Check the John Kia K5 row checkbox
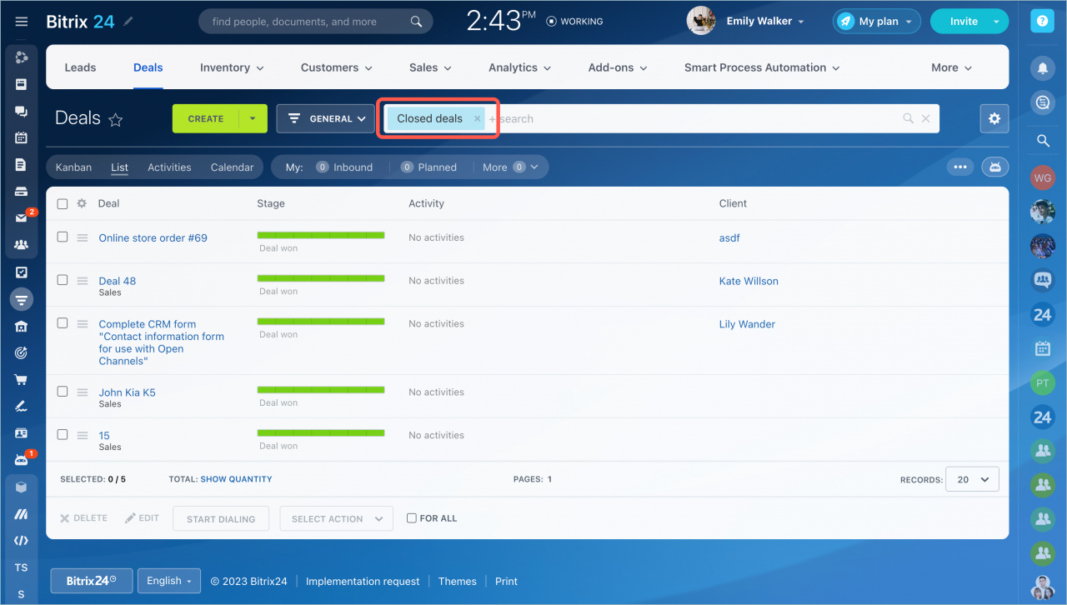The image size is (1067, 605). click(x=63, y=391)
